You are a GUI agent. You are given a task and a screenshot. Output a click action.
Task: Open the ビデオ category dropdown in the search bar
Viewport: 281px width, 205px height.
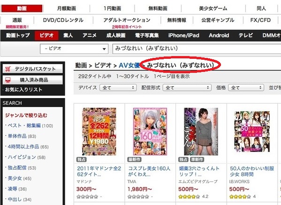click(74, 49)
